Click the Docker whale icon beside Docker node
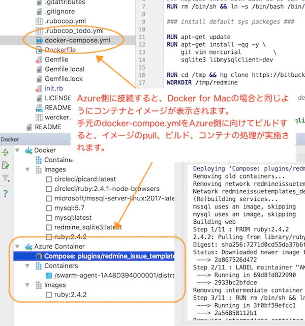Viewport: 305px width, 326px height. 28,151
